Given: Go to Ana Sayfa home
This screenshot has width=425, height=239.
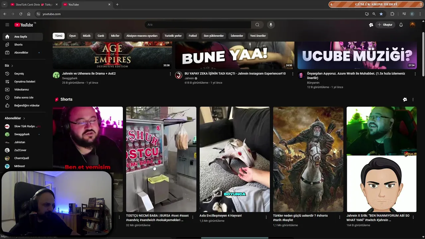Looking at the screenshot, I should pyautogui.click(x=23, y=37).
